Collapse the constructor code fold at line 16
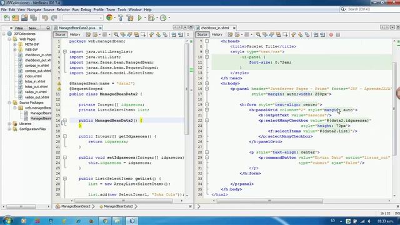The image size is (400, 225). coord(65,121)
